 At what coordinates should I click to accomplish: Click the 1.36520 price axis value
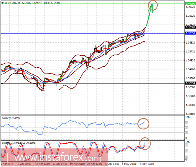190,43
